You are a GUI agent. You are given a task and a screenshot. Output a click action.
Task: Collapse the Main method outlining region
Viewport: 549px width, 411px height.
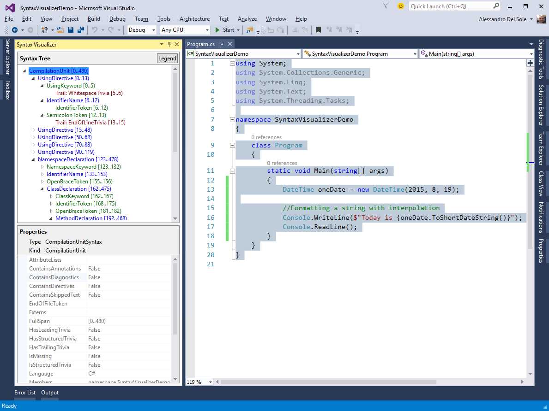click(232, 171)
